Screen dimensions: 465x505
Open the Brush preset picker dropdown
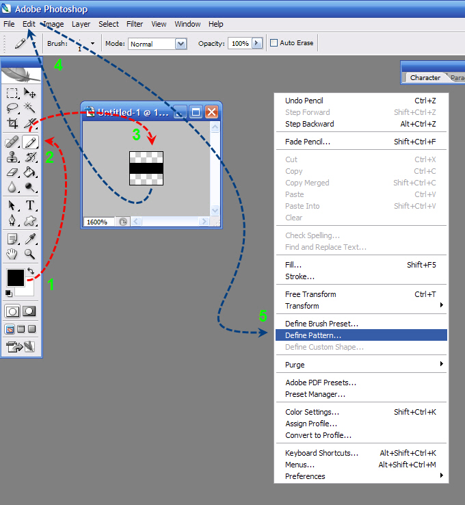coord(92,43)
